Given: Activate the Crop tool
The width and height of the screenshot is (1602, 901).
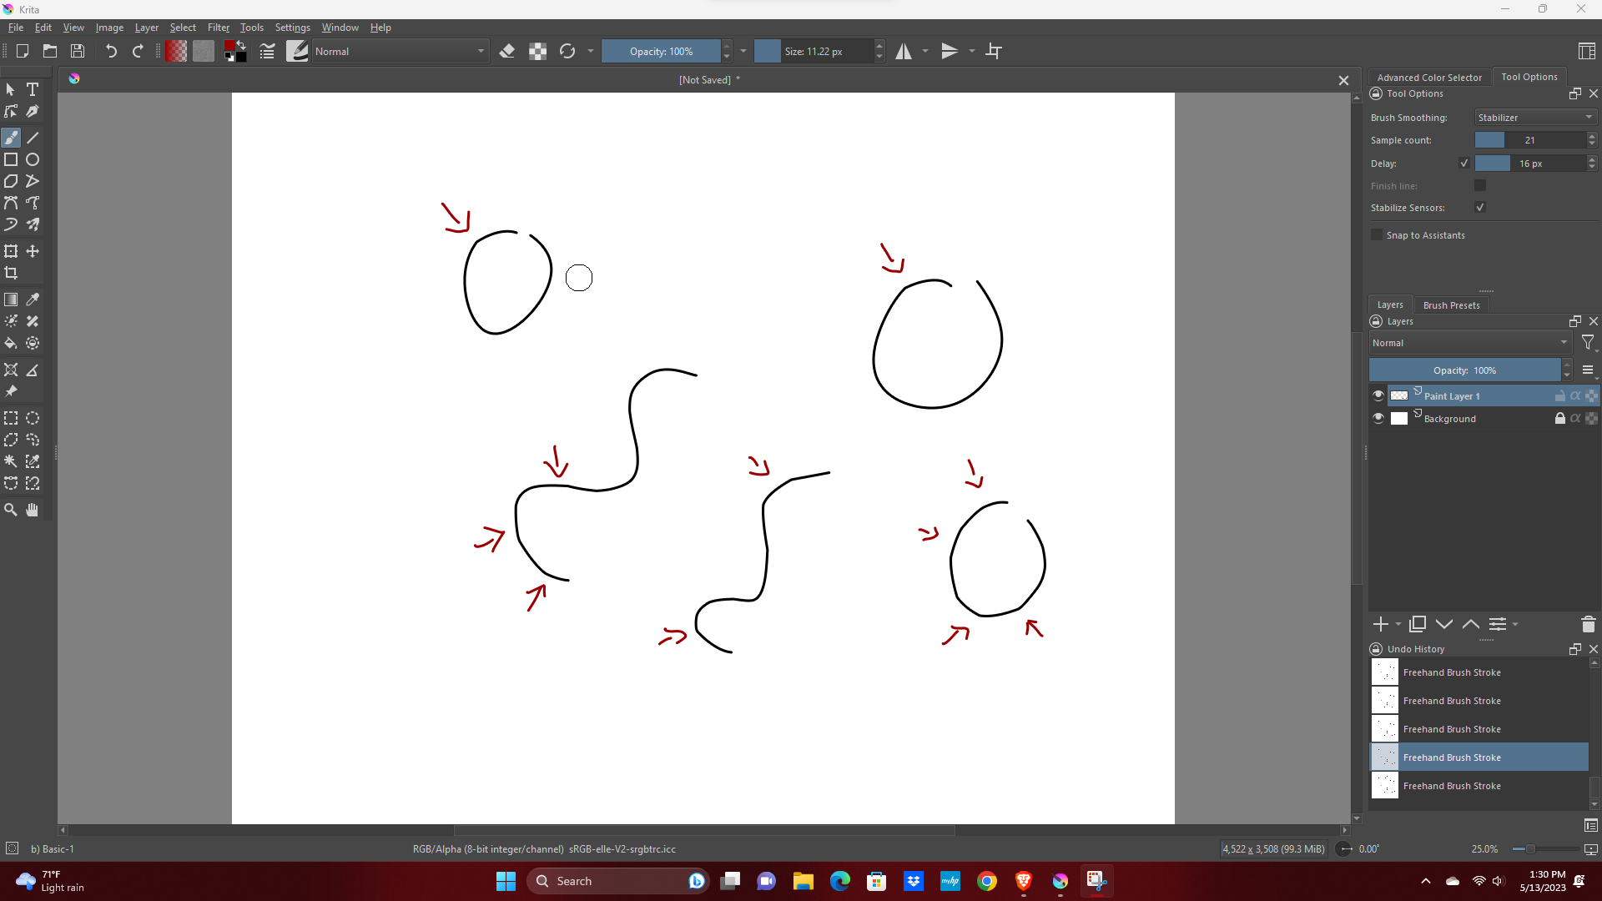Looking at the screenshot, I should (12, 273).
